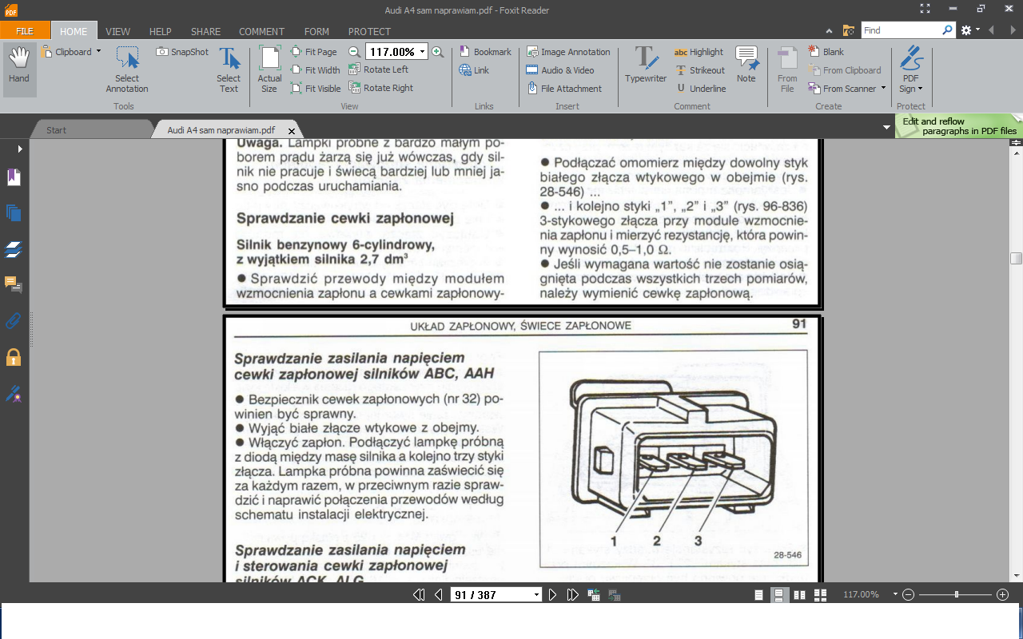Activate the Highlight comment tool
This screenshot has height=639, width=1023.
(699, 52)
